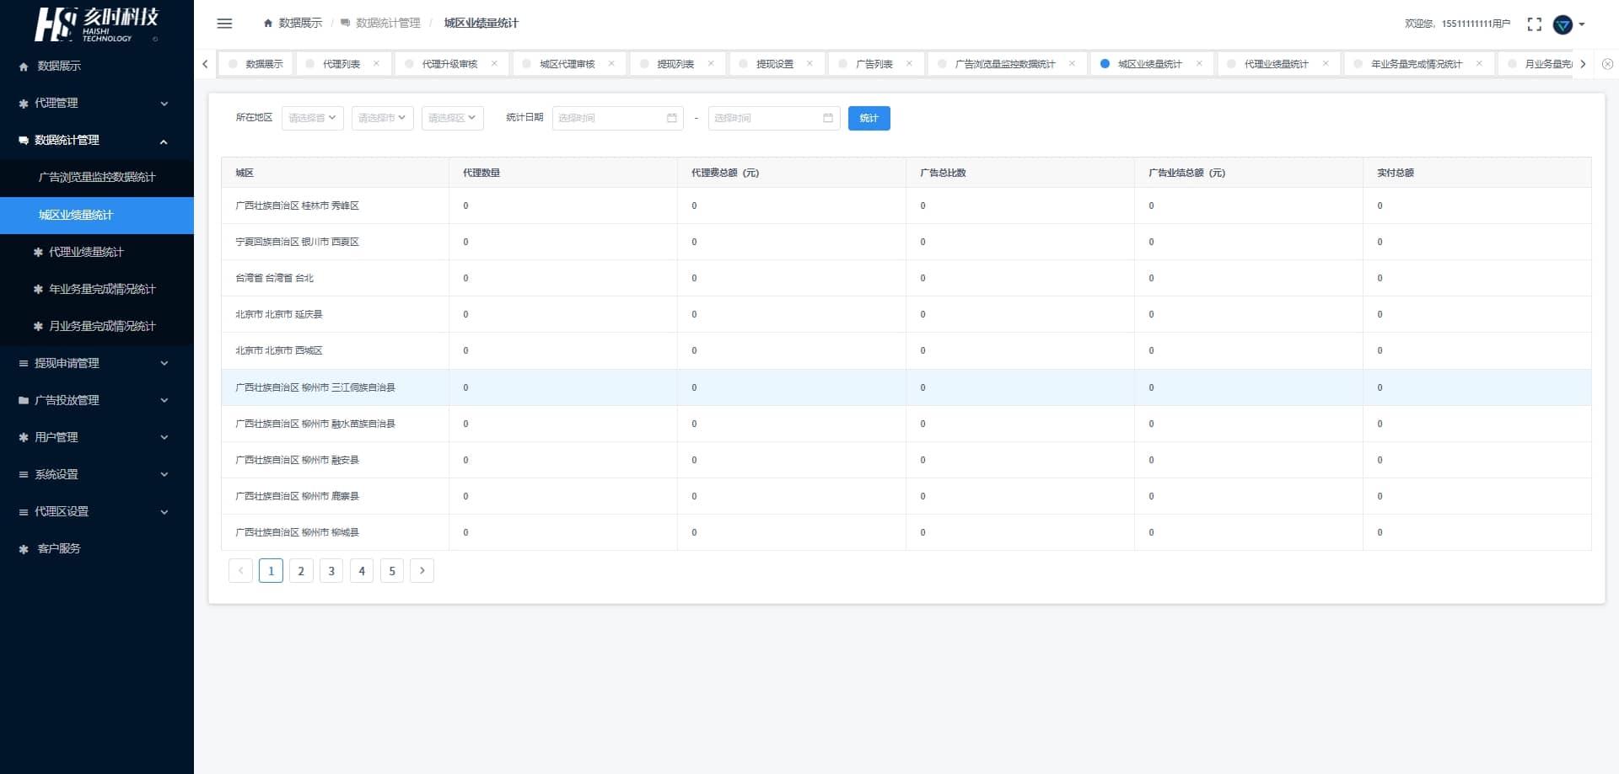Open the 请选择区 district dropdown
Screen dimensions: 1619x774
452,118
